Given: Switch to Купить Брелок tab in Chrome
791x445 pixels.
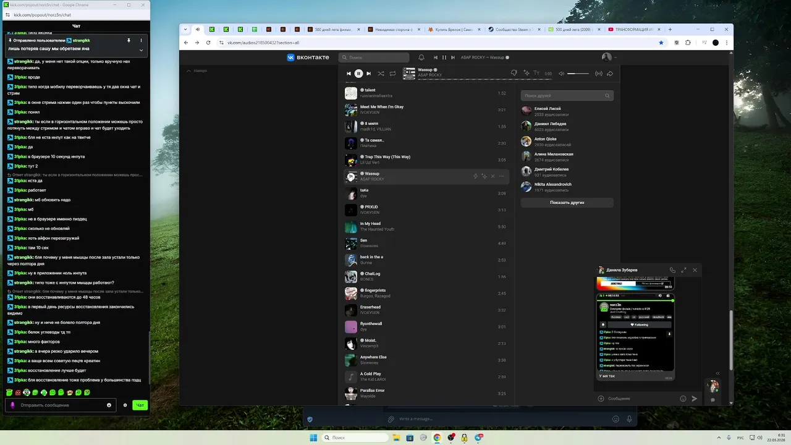Looking at the screenshot, I should click(x=454, y=29).
